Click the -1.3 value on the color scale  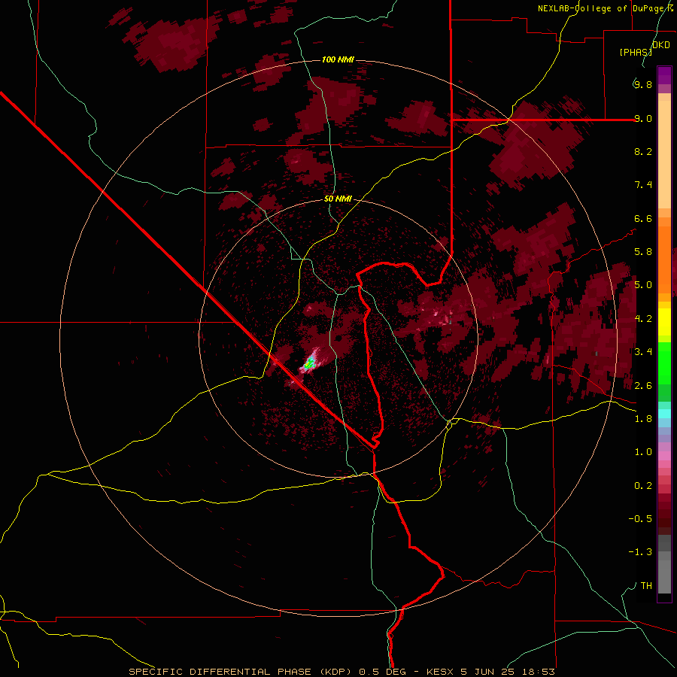click(x=640, y=552)
